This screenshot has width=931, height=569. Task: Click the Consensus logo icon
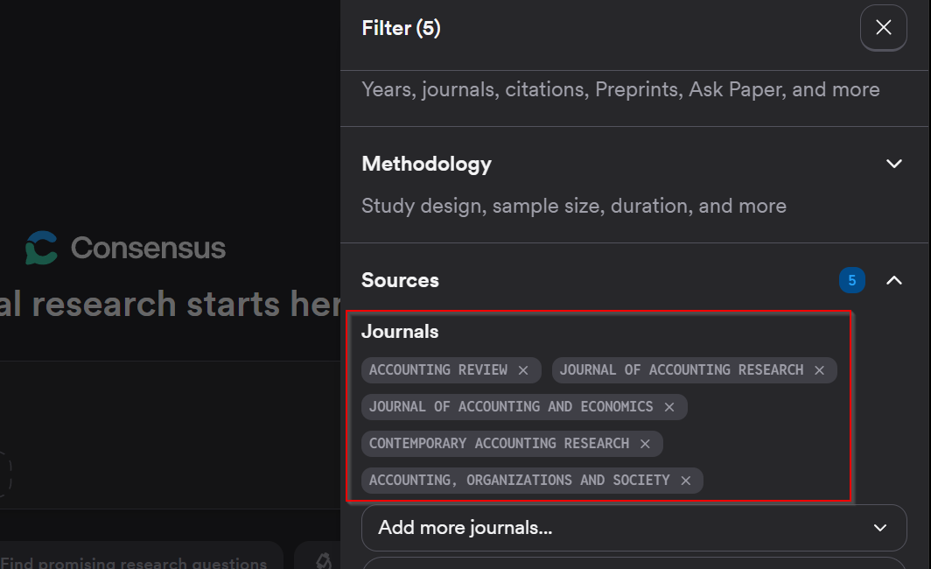point(41,248)
